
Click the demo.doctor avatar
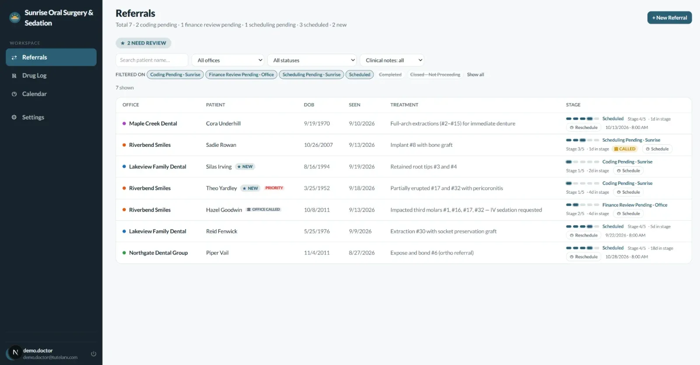pos(15,352)
